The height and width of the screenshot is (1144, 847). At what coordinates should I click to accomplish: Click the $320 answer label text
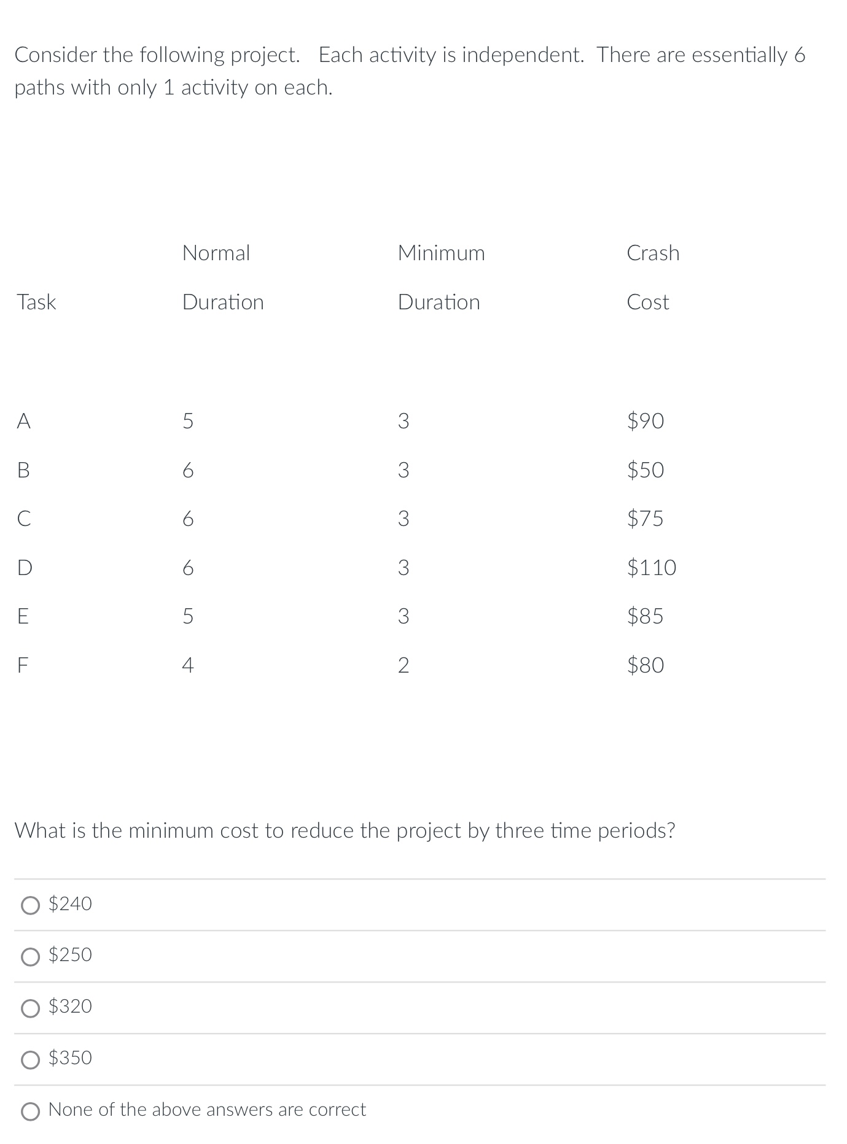70,1006
